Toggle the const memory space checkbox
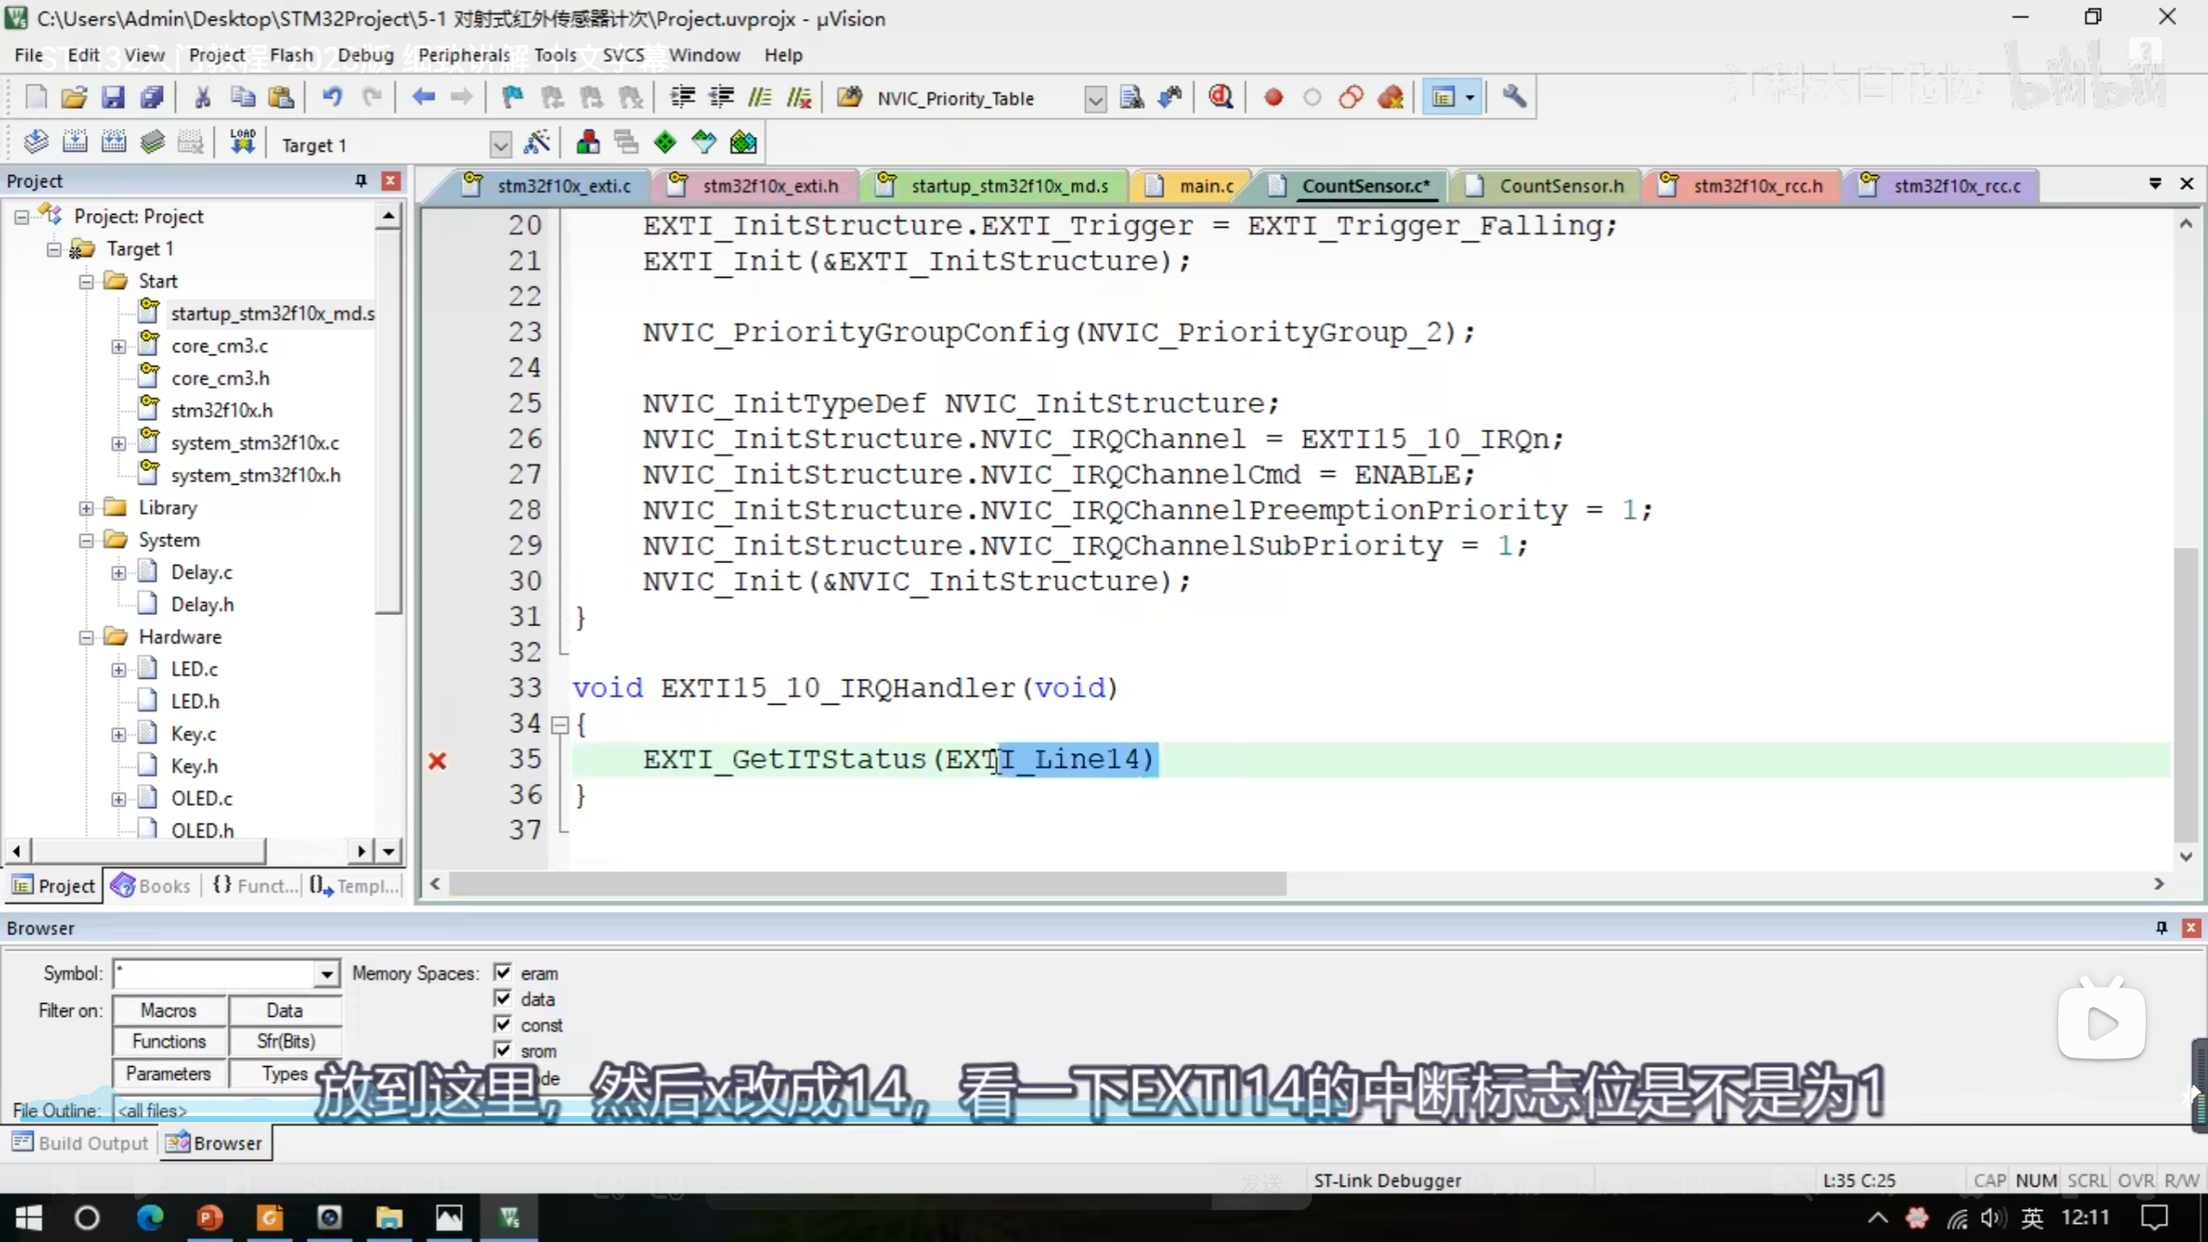2208x1242 pixels. click(x=503, y=1025)
